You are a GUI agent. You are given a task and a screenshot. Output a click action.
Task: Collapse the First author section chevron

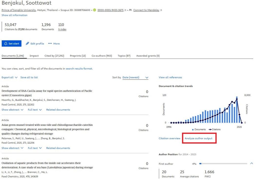(252, 164)
